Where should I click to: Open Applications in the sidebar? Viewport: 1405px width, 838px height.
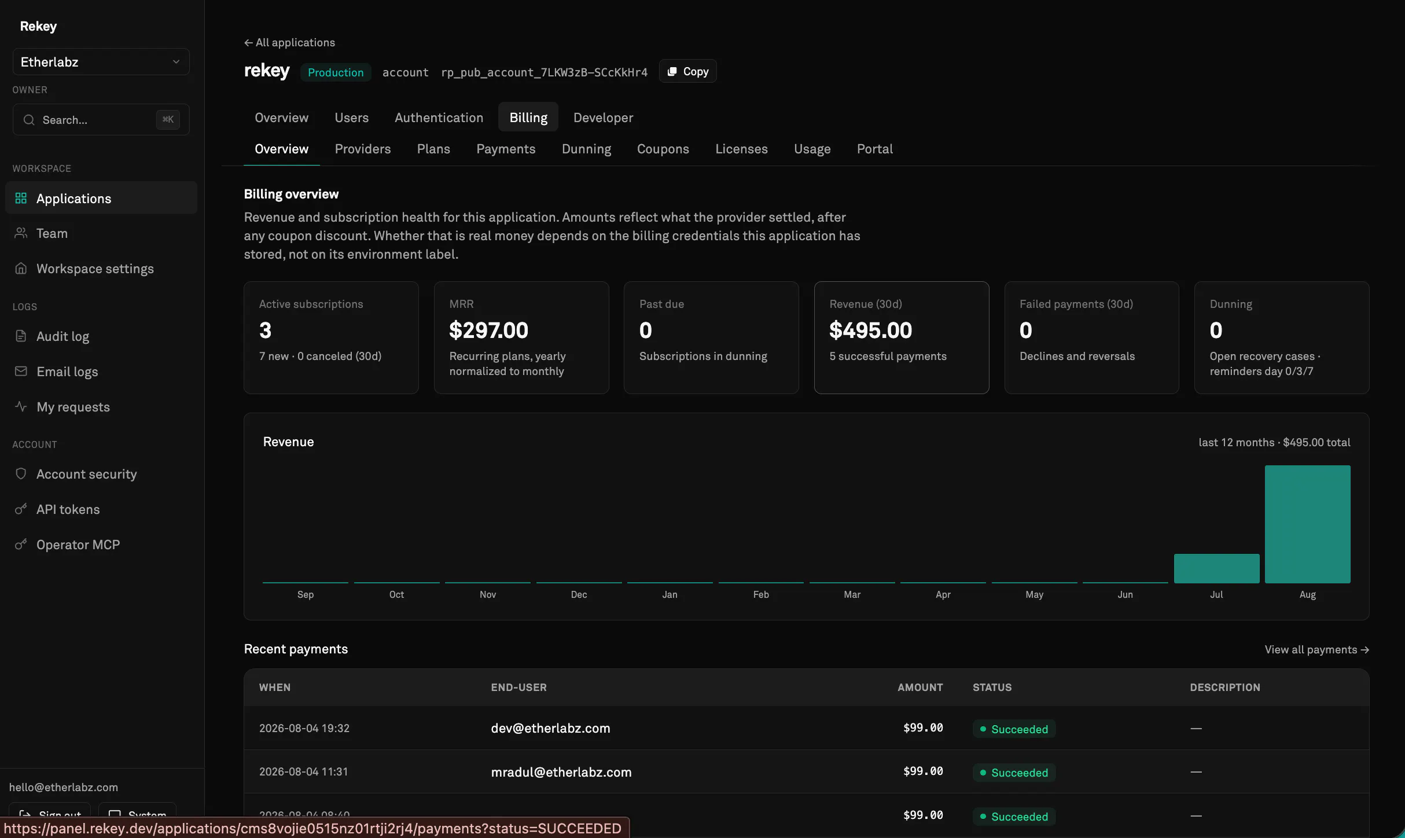coord(101,198)
